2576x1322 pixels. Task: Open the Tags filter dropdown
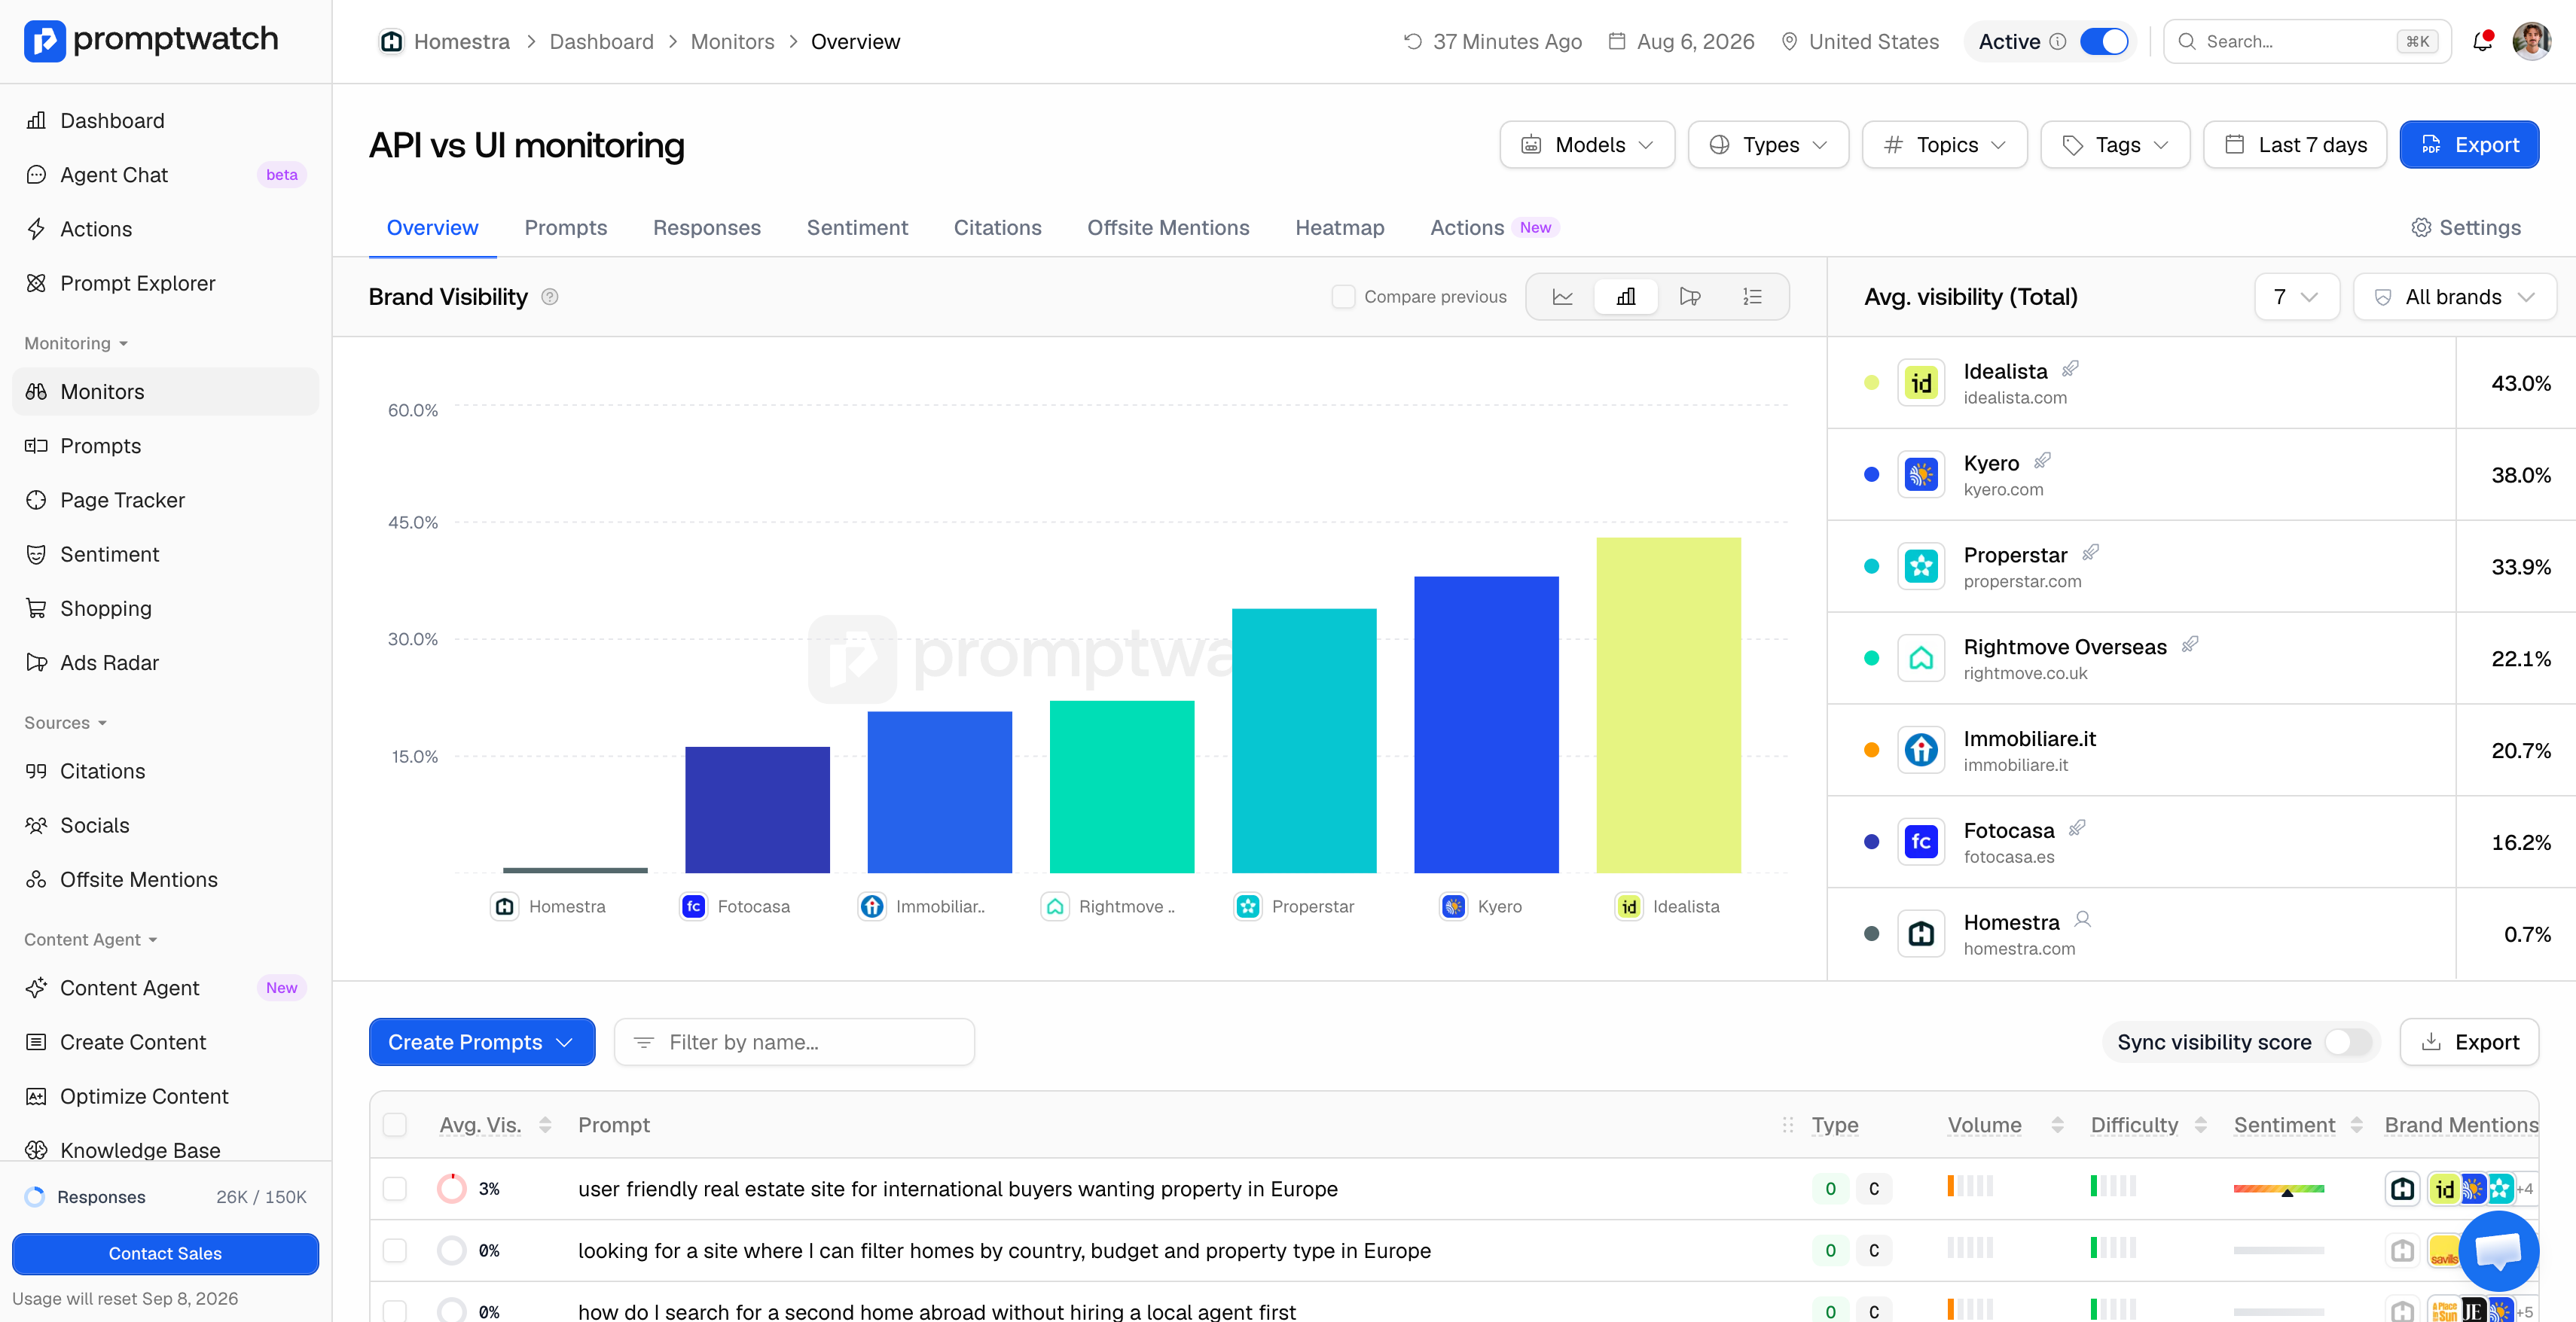(x=2115, y=145)
